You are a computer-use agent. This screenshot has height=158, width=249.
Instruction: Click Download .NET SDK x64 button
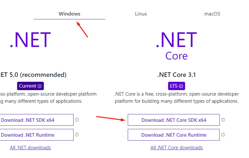coord(36,120)
